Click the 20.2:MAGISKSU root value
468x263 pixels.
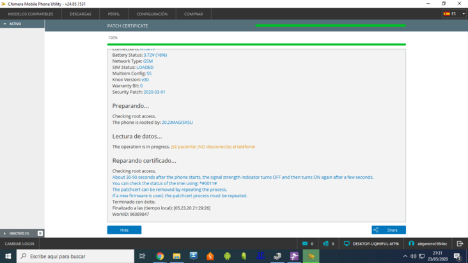(x=177, y=123)
